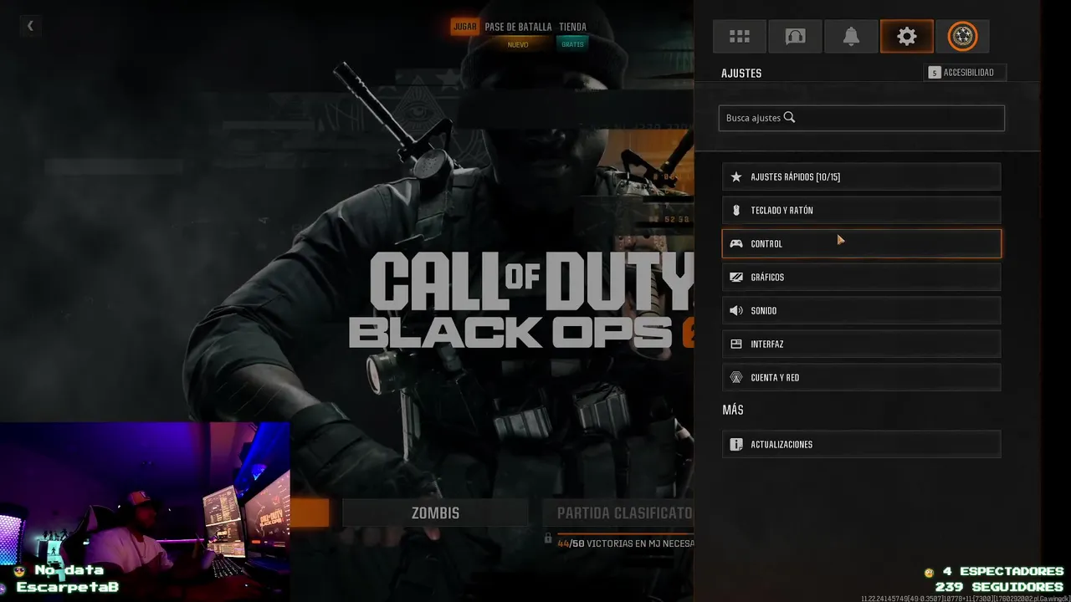The image size is (1071, 602).
Task: Open Actualizaciones under Más
Action: click(861, 445)
